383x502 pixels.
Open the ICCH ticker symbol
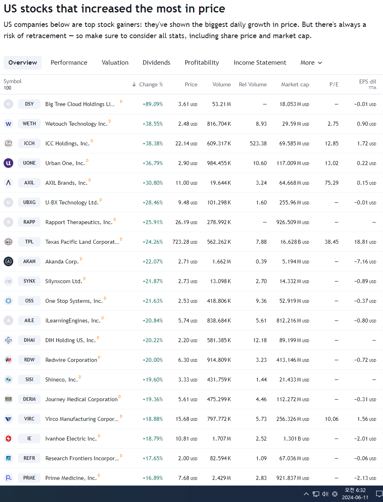pyautogui.click(x=29, y=143)
